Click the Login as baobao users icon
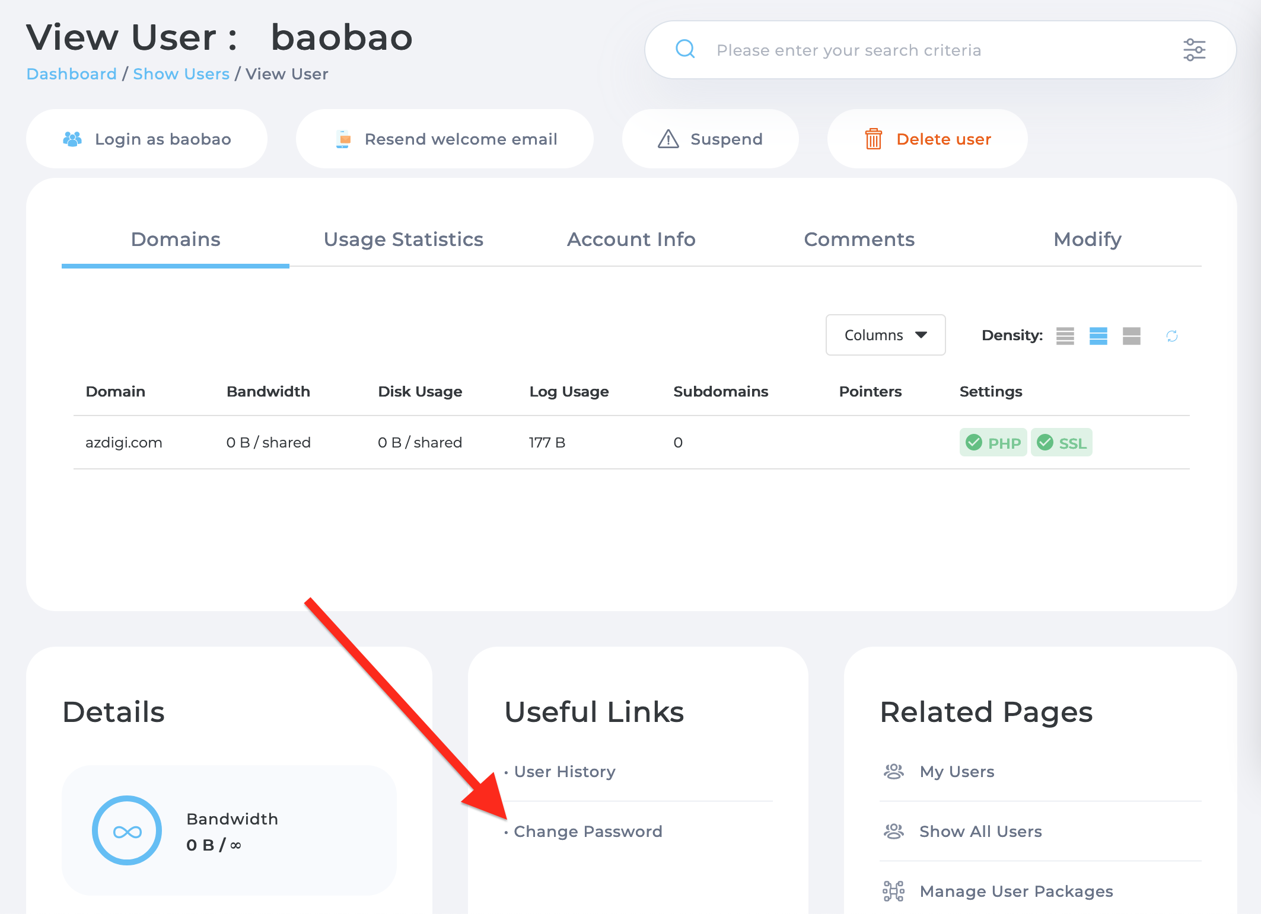This screenshot has width=1261, height=914. click(72, 139)
